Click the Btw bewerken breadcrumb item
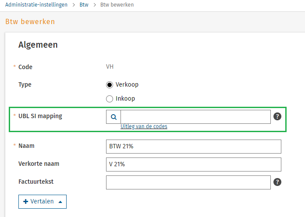 pos(117,5)
